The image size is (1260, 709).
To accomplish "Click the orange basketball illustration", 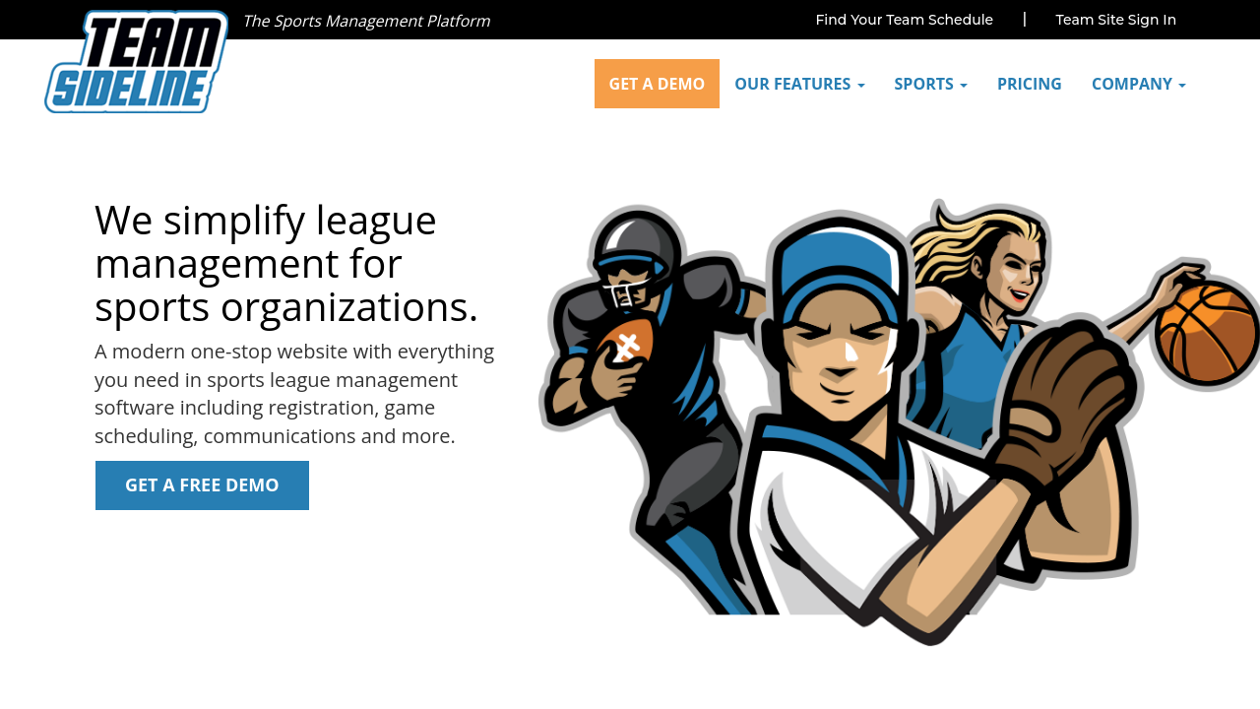I will tap(1207, 333).
